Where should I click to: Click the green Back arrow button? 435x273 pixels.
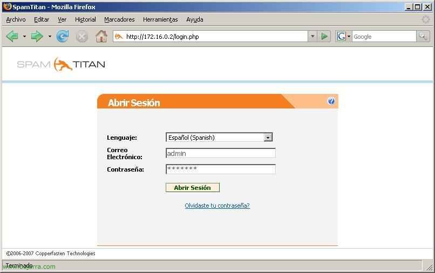coord(12,36)
